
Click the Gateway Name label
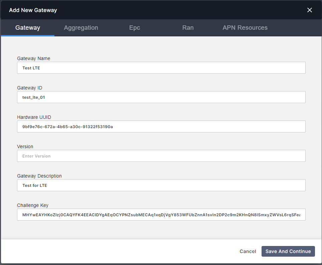[x=33, y=58]
